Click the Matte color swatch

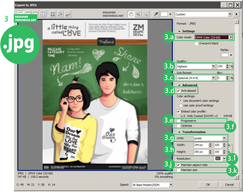[225, 55]
